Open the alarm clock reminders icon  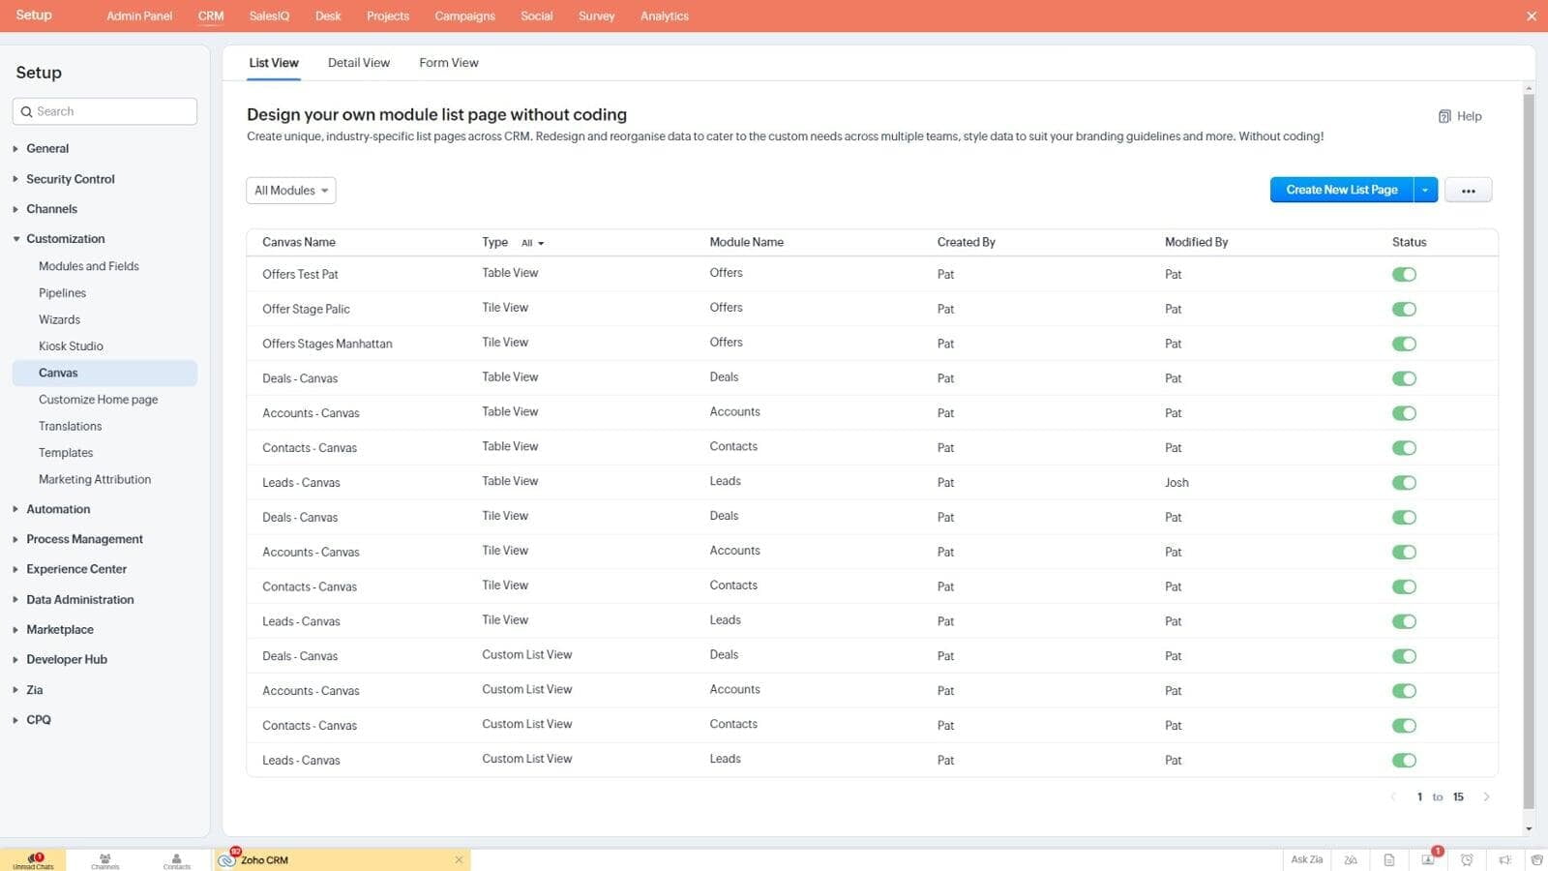[1467, 859]
